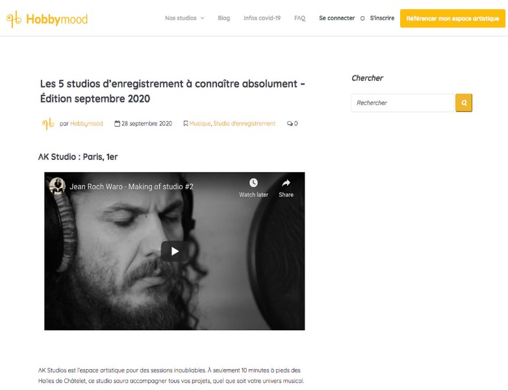Click the small Hobbymood author avatar icon
The image size is (508, 390).
[48, 123]
